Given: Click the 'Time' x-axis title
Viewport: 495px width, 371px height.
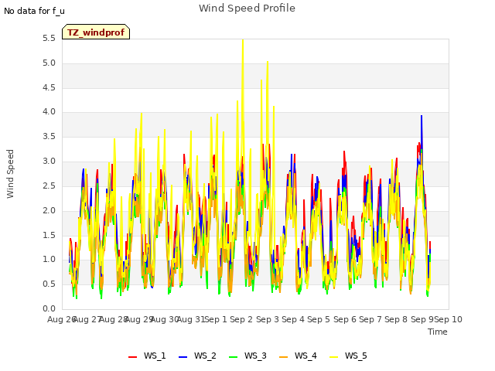Looking at the screenshot, I should (x=438, y=332).
